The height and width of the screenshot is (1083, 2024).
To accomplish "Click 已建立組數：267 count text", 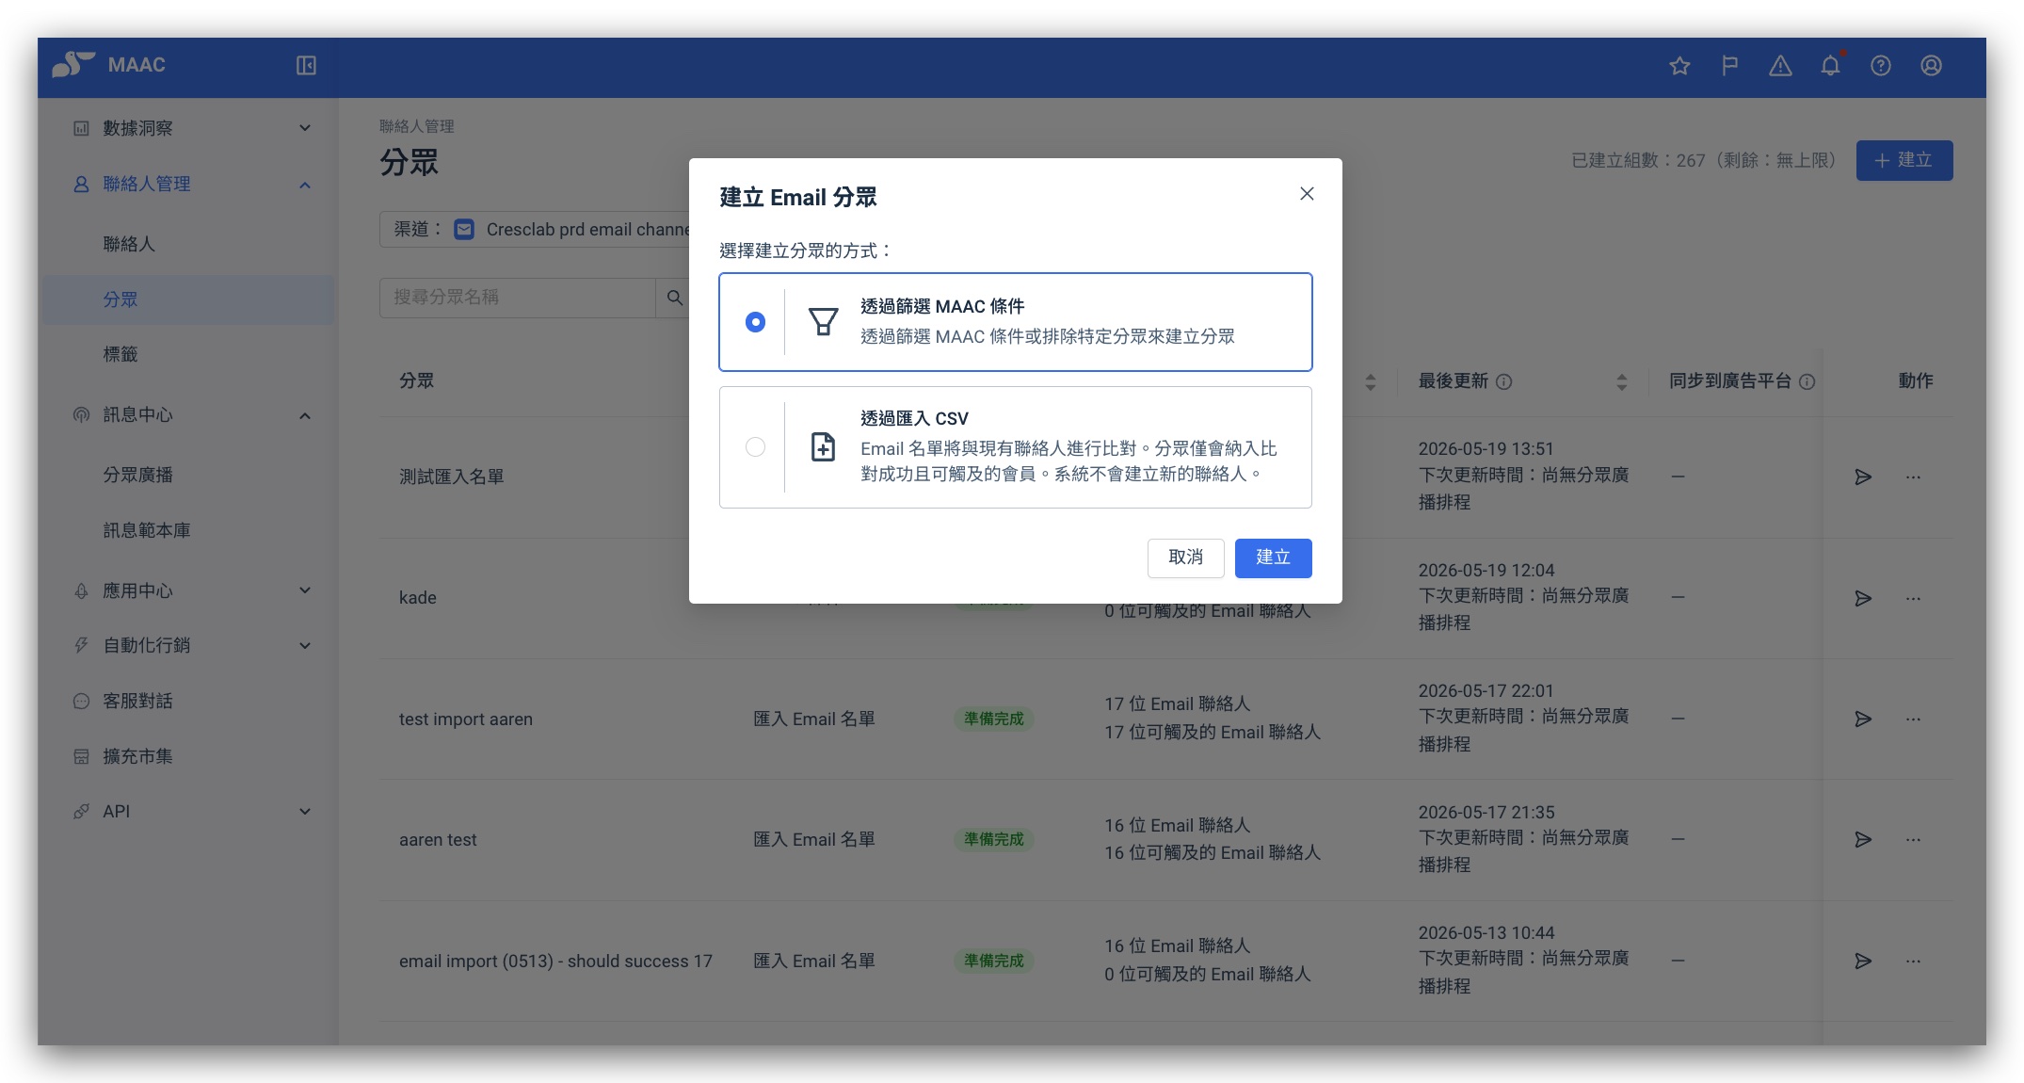I will click(x=1638, y=161).
